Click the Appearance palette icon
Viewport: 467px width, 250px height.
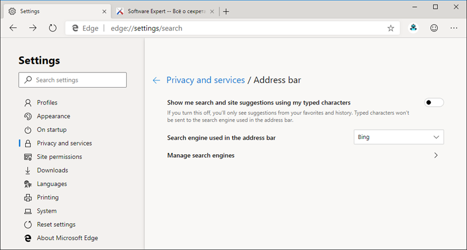(x=27, y=116)
